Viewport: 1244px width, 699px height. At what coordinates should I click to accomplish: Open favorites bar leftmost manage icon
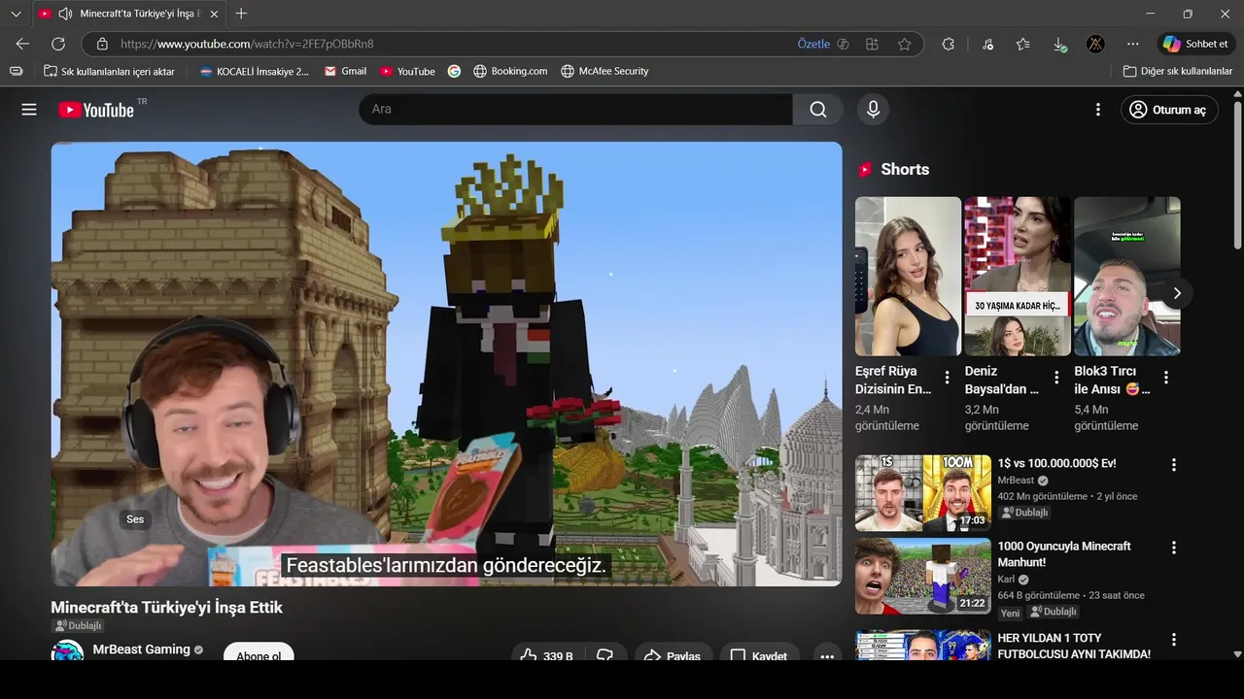click(x=16, y=71)
